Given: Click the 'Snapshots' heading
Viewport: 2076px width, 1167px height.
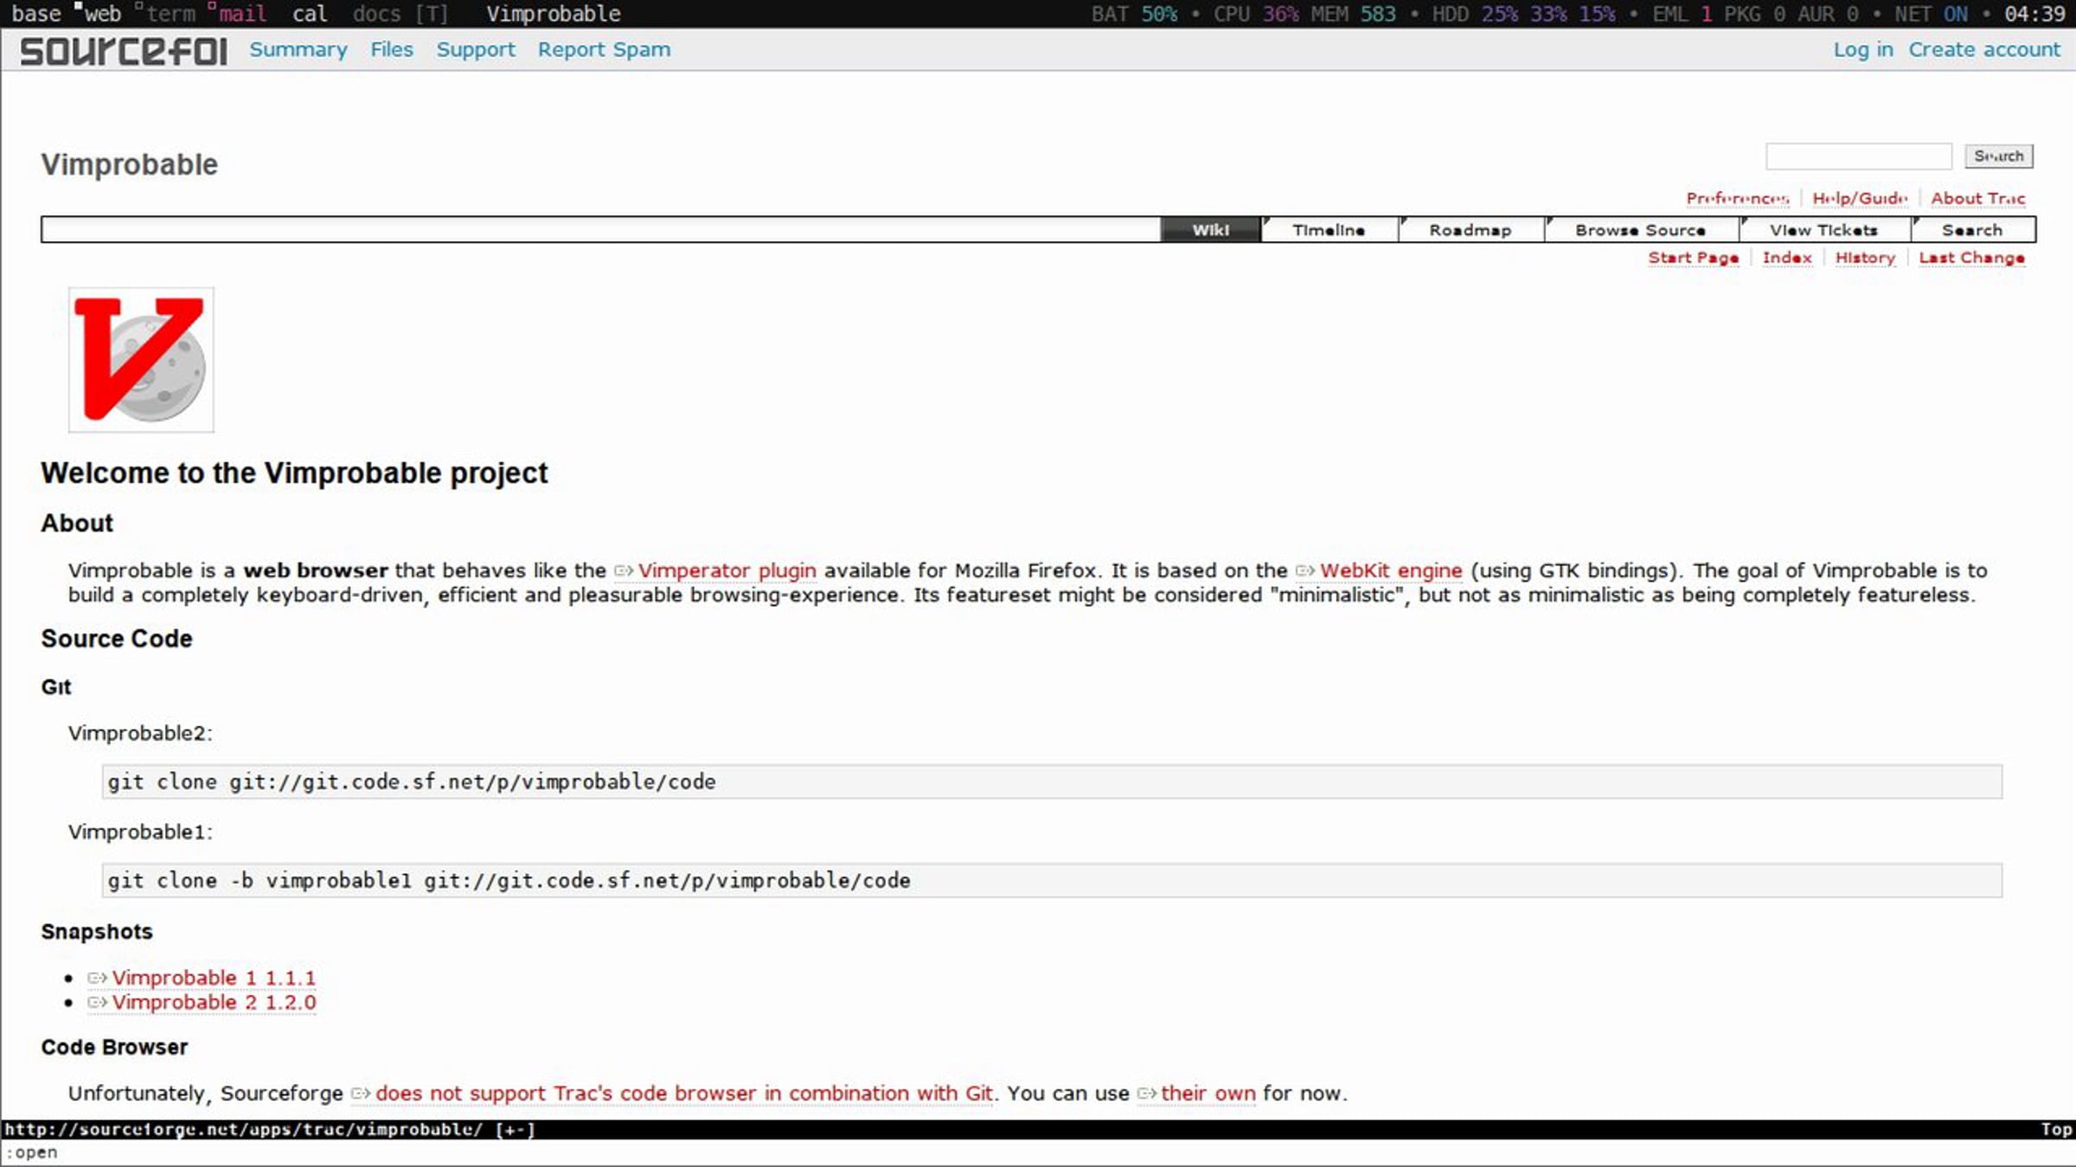Looking at the screenshot, I should pos(97,932).
